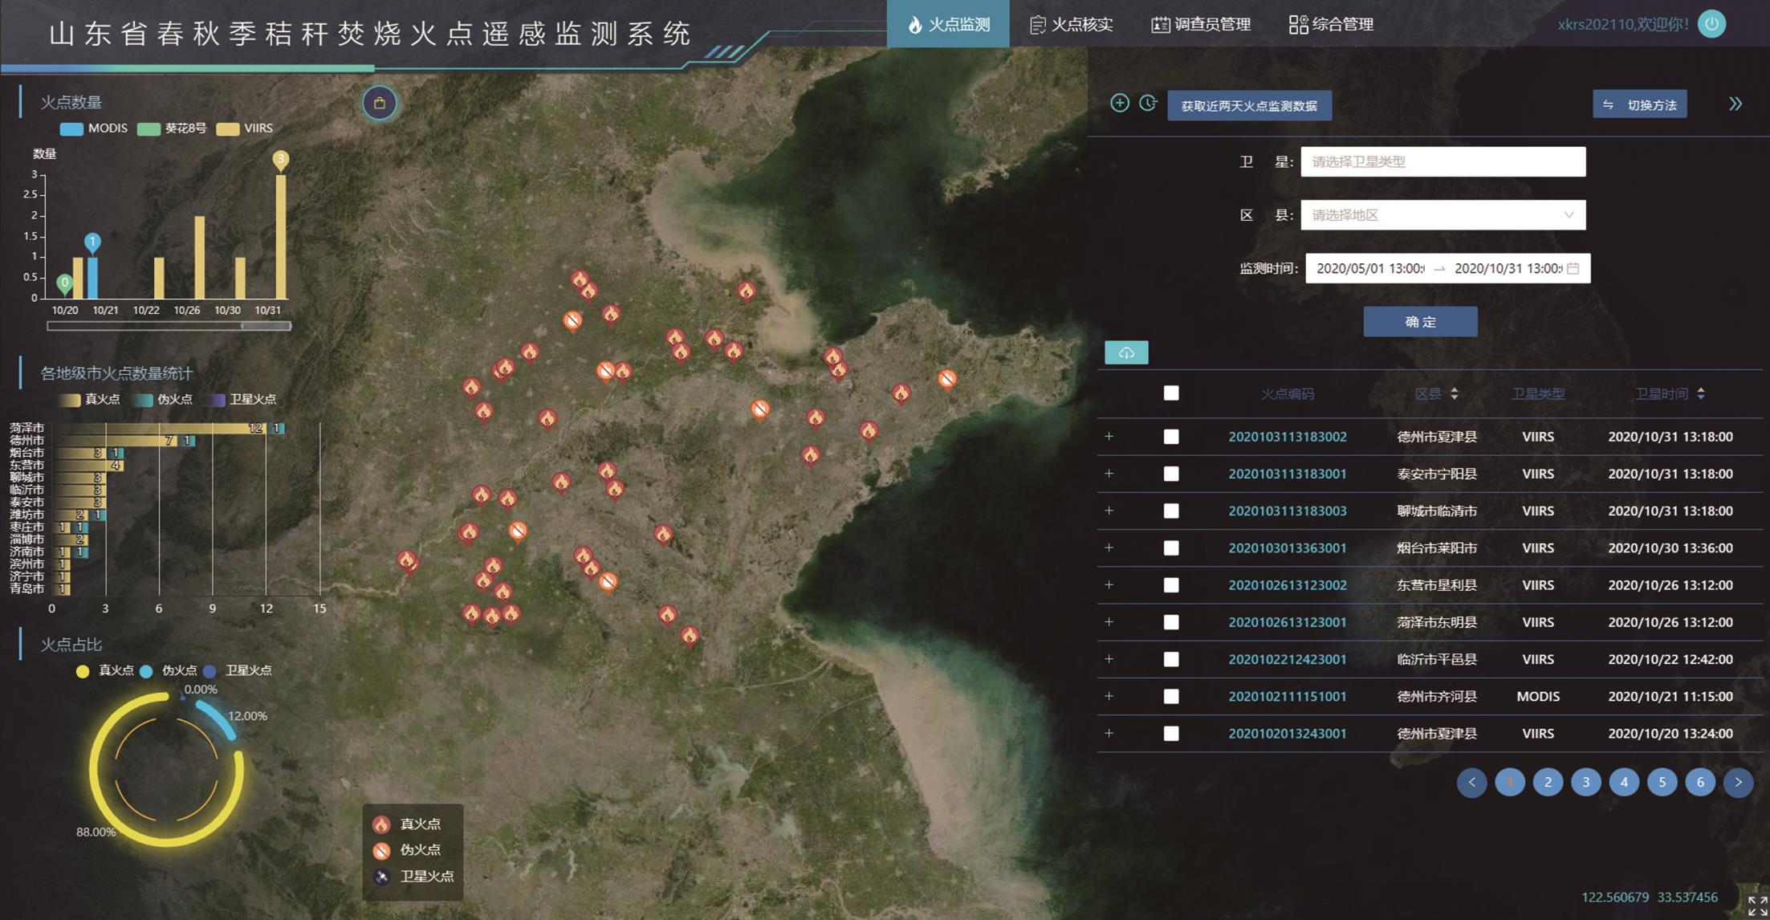Open the 区县 region dropdown
The height and width of the screenshot is (920, 1770).
1442,215
